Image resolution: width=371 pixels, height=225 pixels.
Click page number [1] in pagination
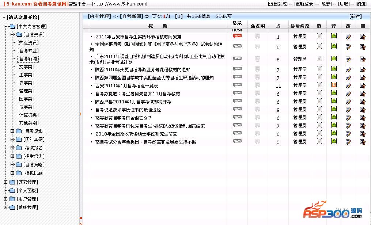pyautogui.click(x=179, y=16)
